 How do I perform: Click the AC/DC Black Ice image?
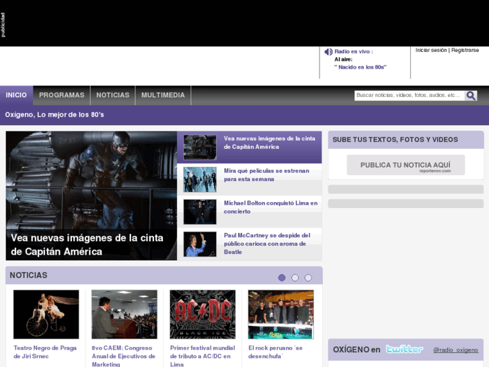point(202,314)
